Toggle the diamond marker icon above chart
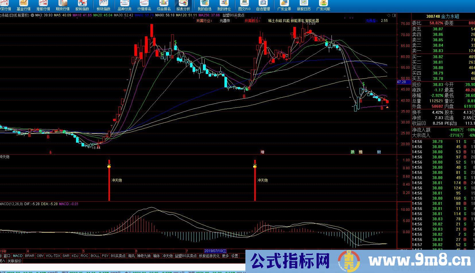Image resolution: width=475 pixels, height=273 pixels. (389, 15)
